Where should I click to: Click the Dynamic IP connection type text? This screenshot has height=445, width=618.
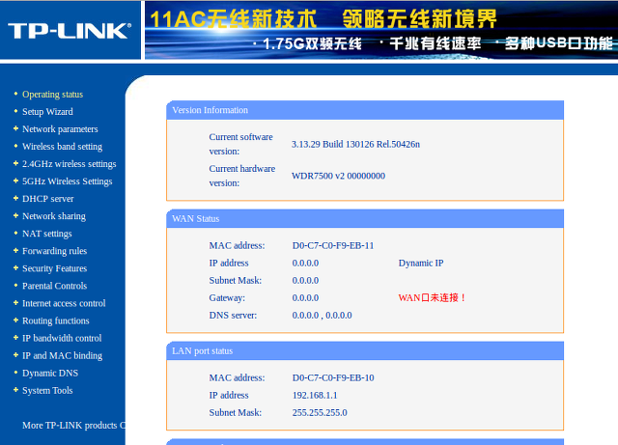point(421,263)
